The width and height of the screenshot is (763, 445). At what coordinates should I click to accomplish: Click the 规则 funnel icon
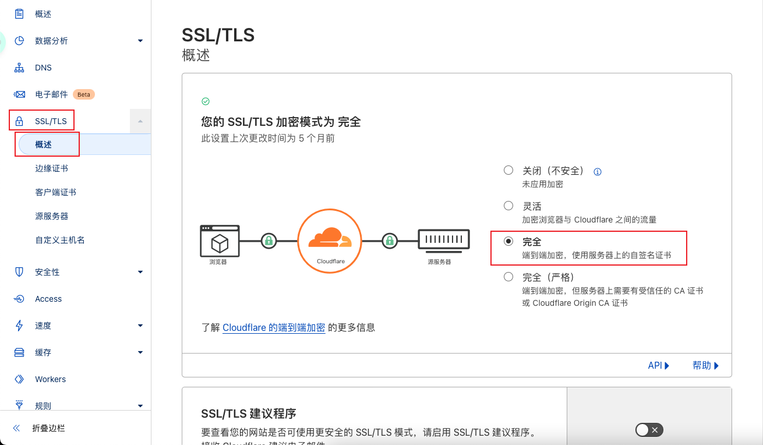(19, 405)
